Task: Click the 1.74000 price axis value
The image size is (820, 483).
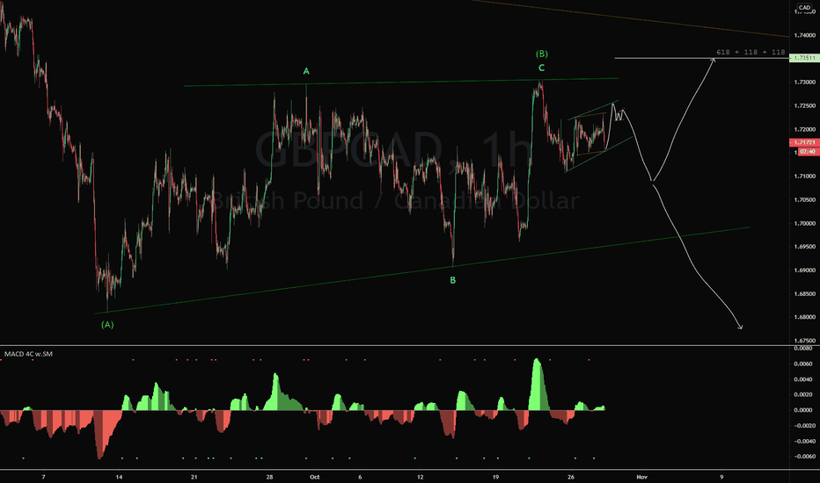Action: (805, 35)
